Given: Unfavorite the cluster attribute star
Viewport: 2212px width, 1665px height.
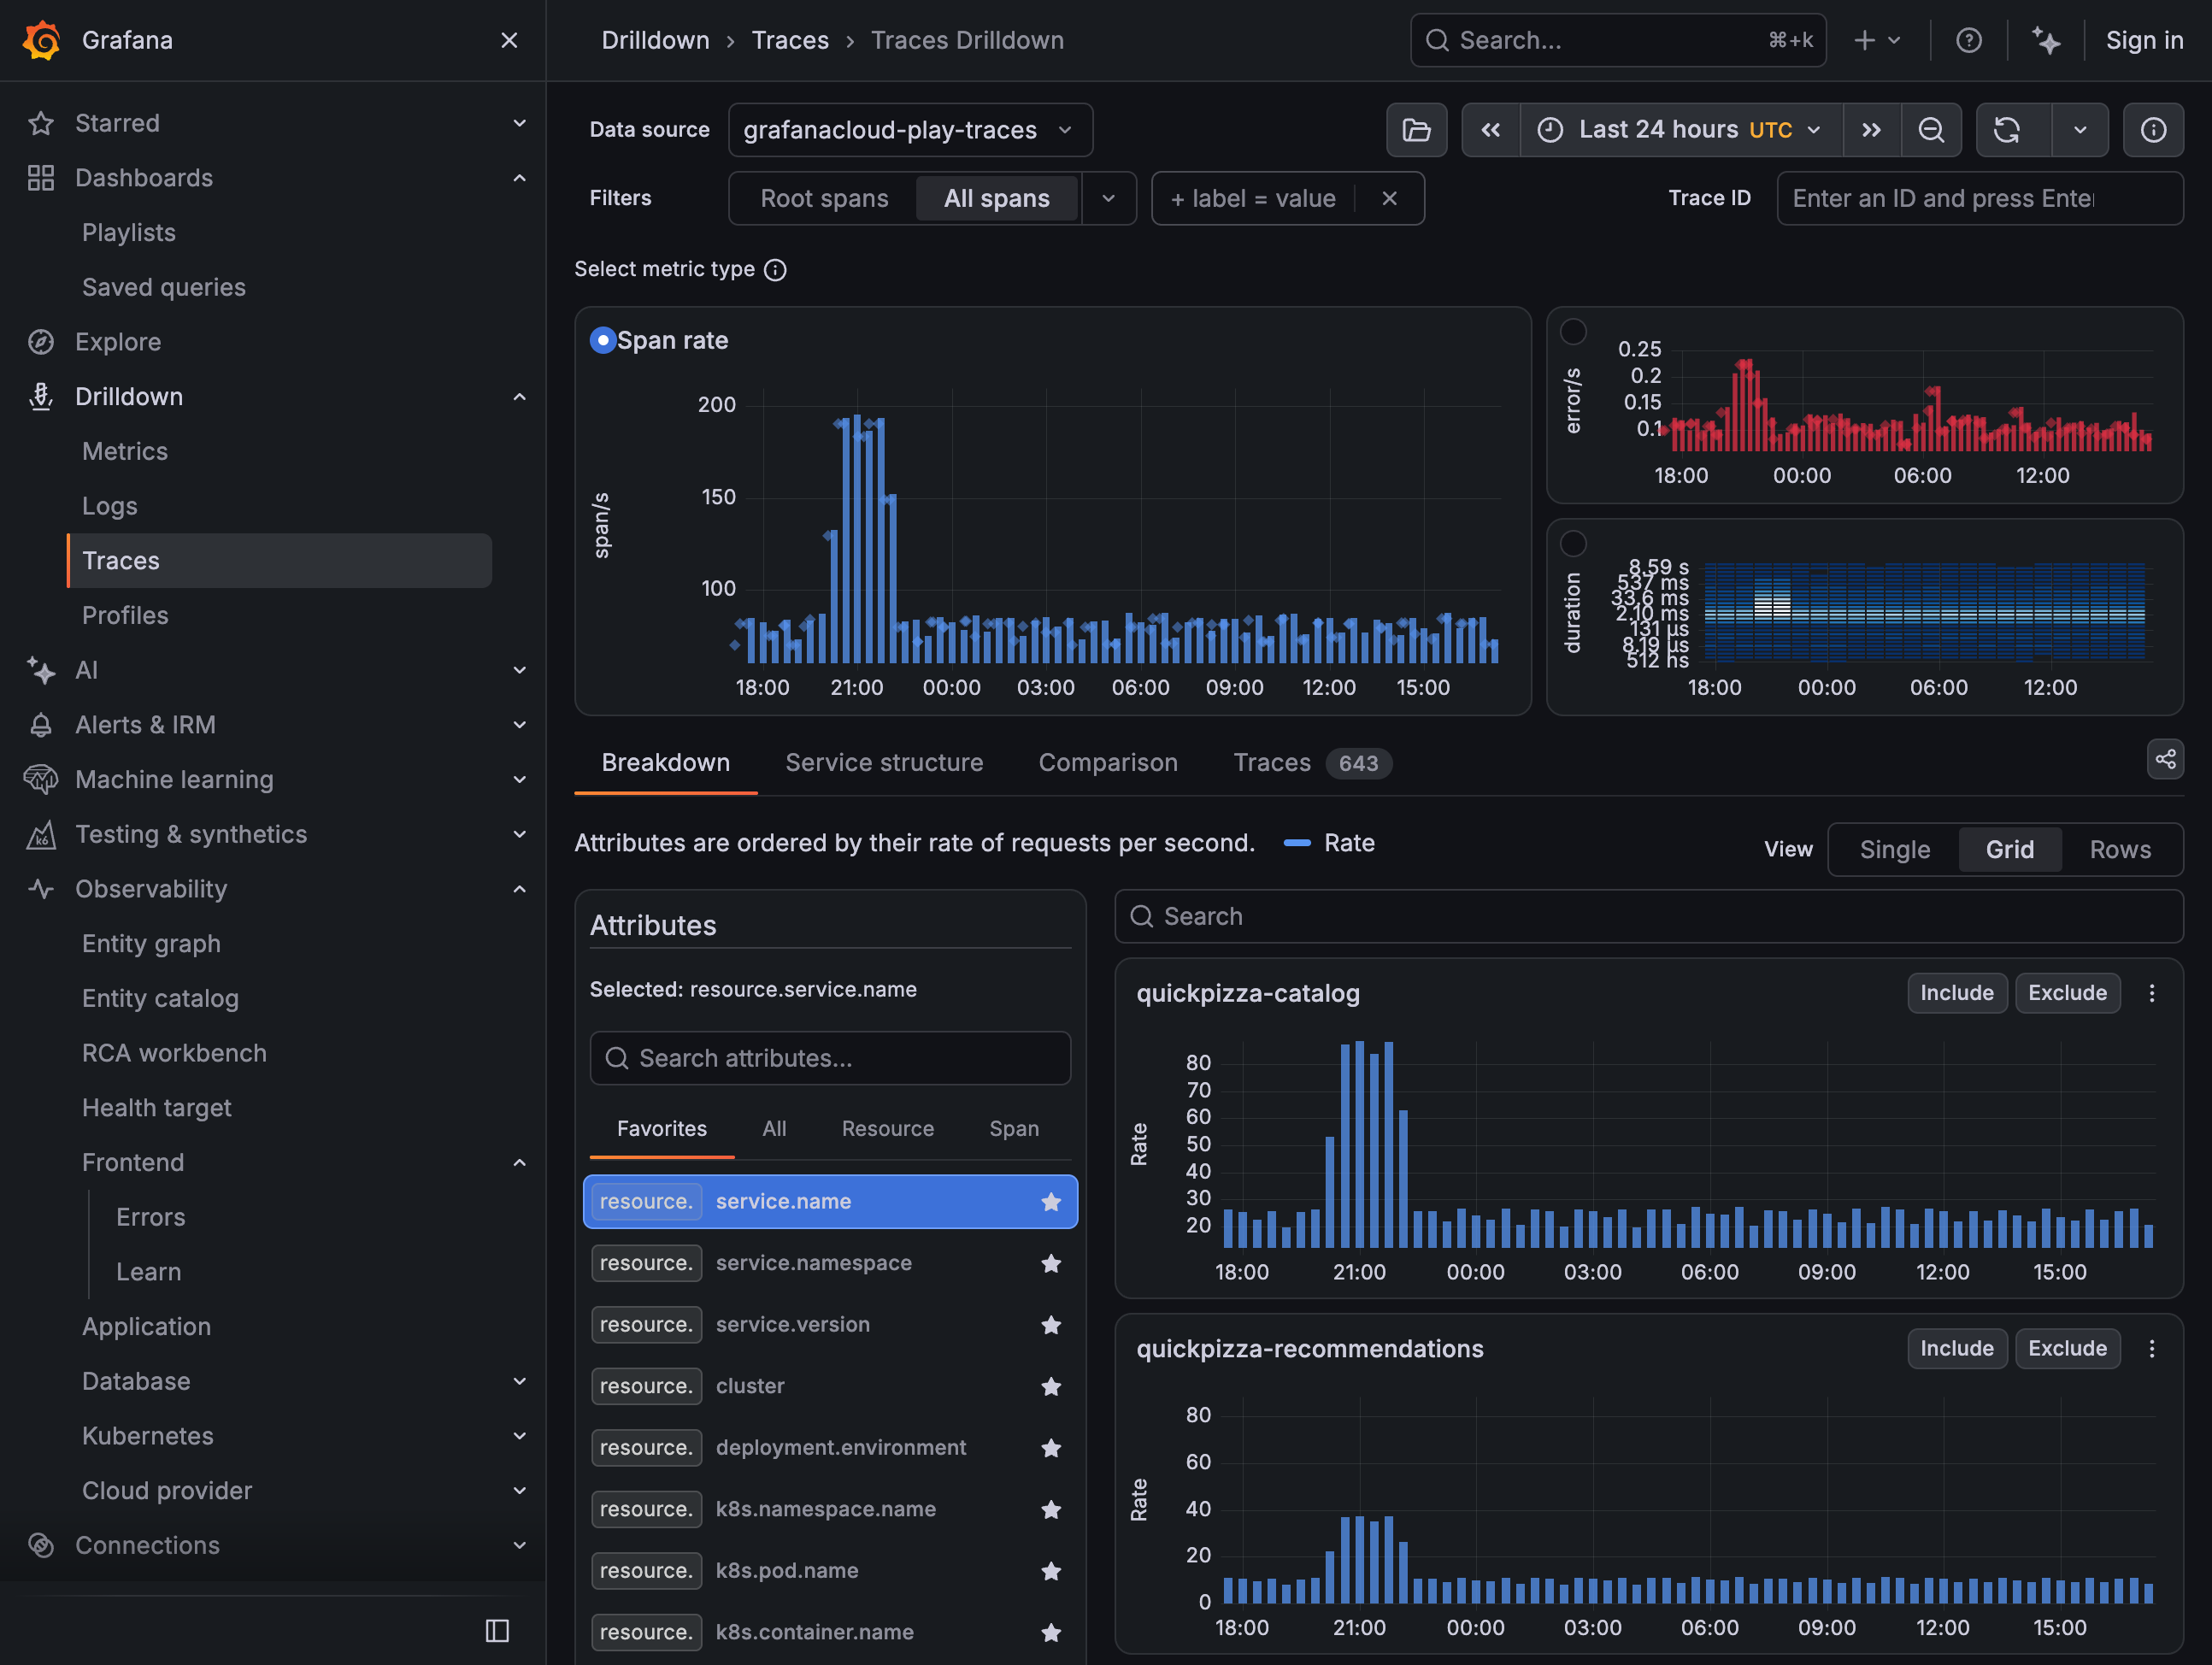Looking at the screenshot, I should pos(1051,1387).
